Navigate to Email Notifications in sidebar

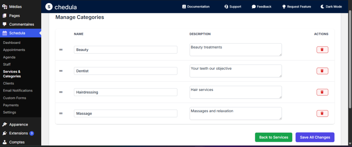(18, 91)
